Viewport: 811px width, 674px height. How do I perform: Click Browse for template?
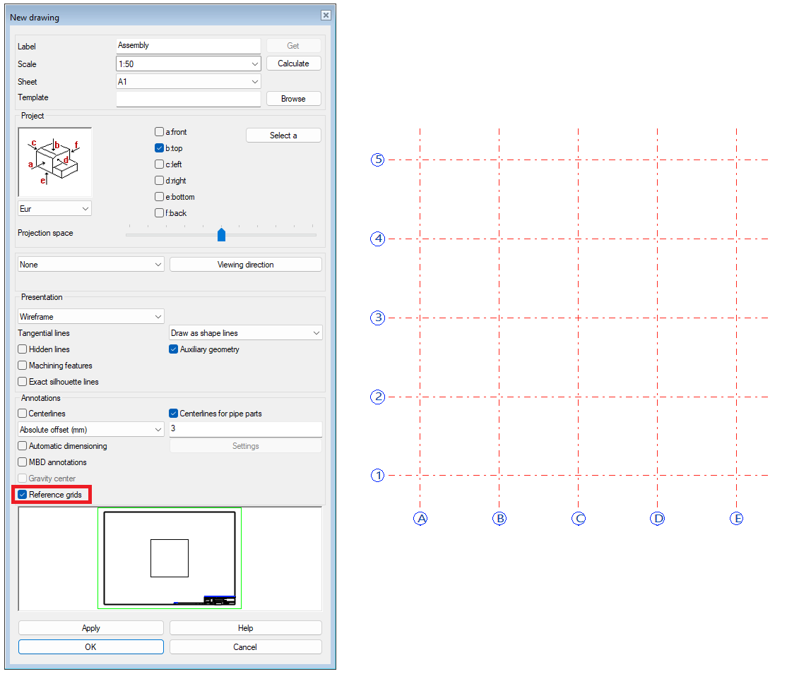tap(293, 99)
